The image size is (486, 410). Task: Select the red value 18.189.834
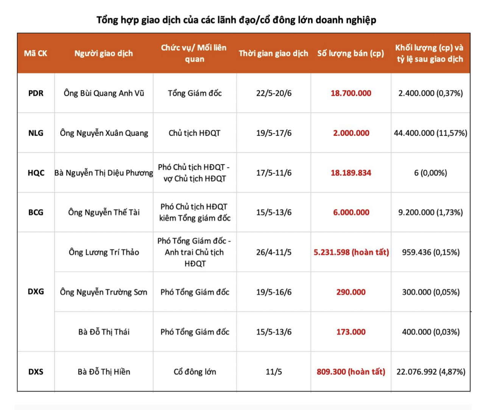(x=351, y=173)
